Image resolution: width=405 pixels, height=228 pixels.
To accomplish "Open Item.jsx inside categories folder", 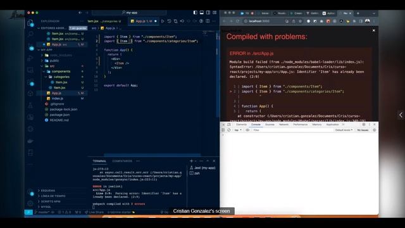I will [61, 82].
